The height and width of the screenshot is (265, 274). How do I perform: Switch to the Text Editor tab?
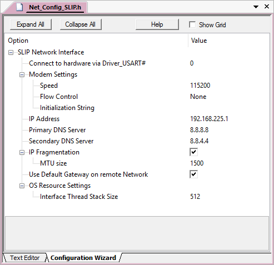pos(24,258)
